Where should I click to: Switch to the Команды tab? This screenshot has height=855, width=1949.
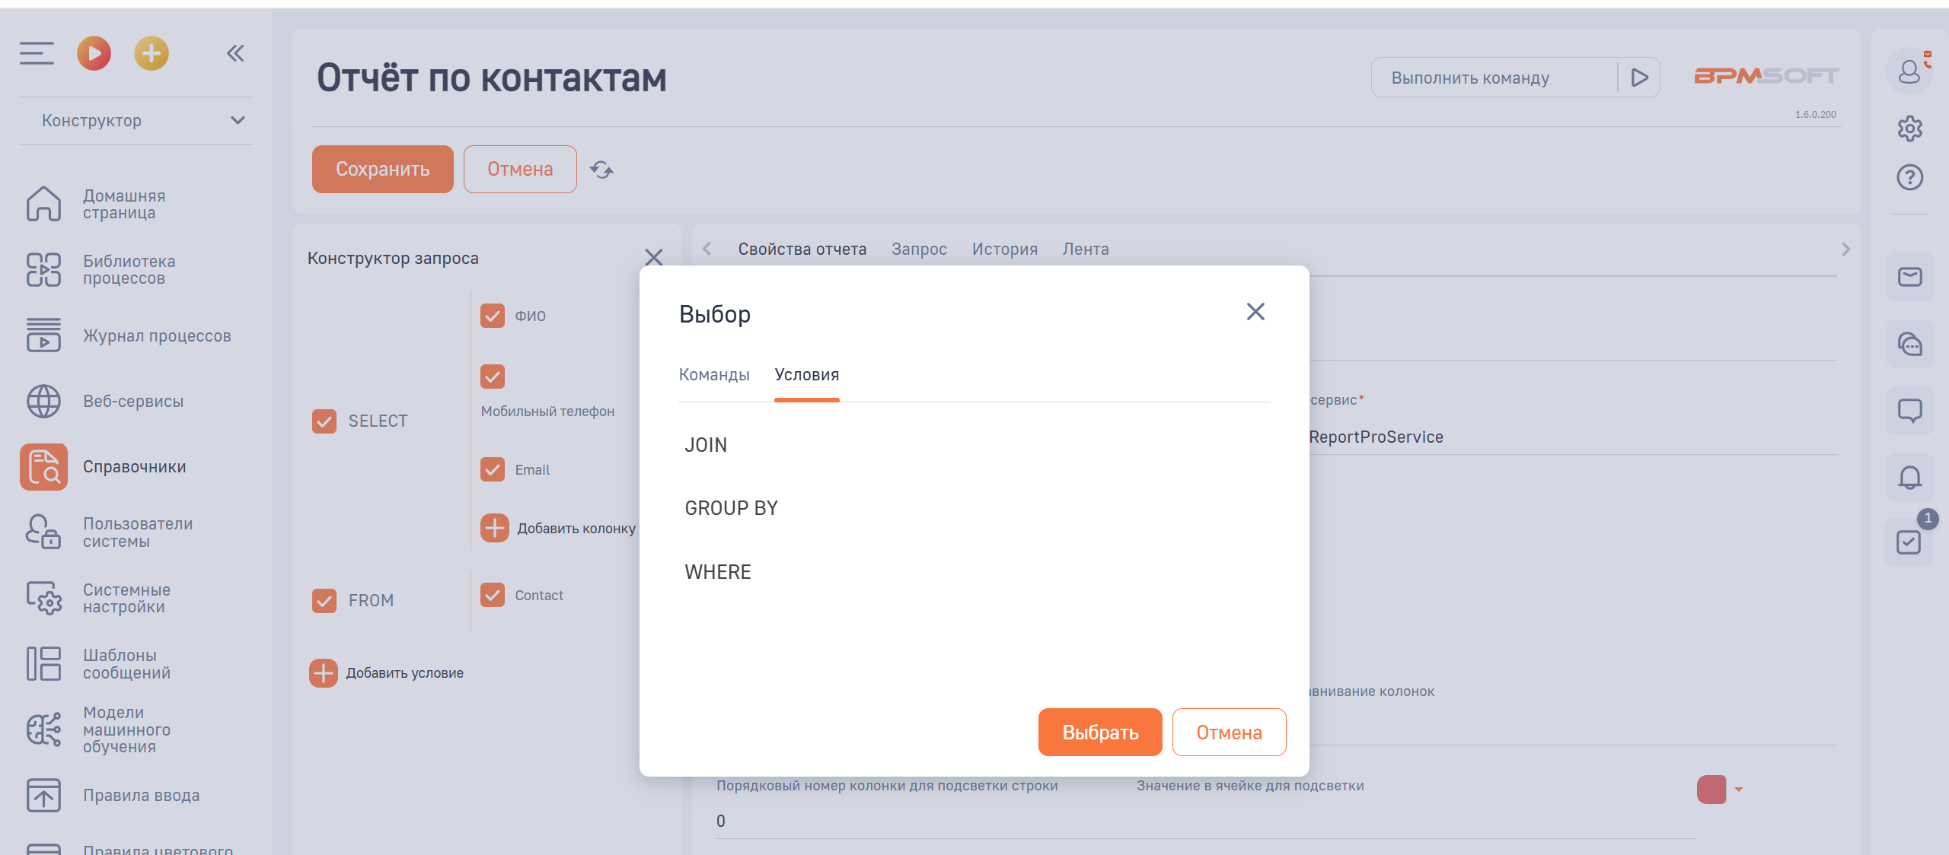[x=713, y=375]
